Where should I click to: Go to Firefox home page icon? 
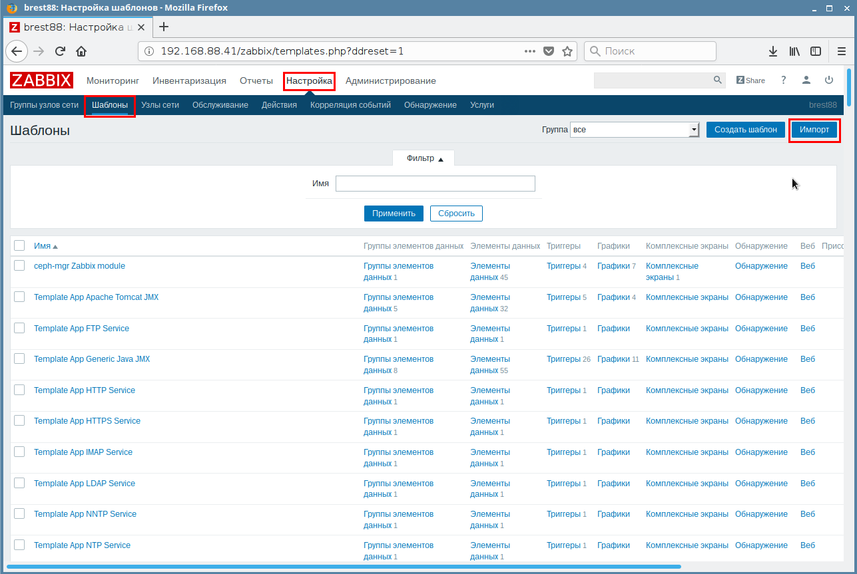point(81,51)
